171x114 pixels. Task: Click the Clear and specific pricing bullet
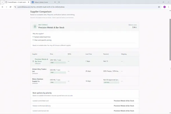[x=43, y=40]
